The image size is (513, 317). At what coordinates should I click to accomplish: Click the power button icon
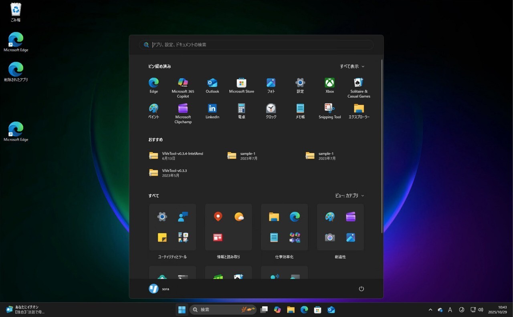[361, 289]
